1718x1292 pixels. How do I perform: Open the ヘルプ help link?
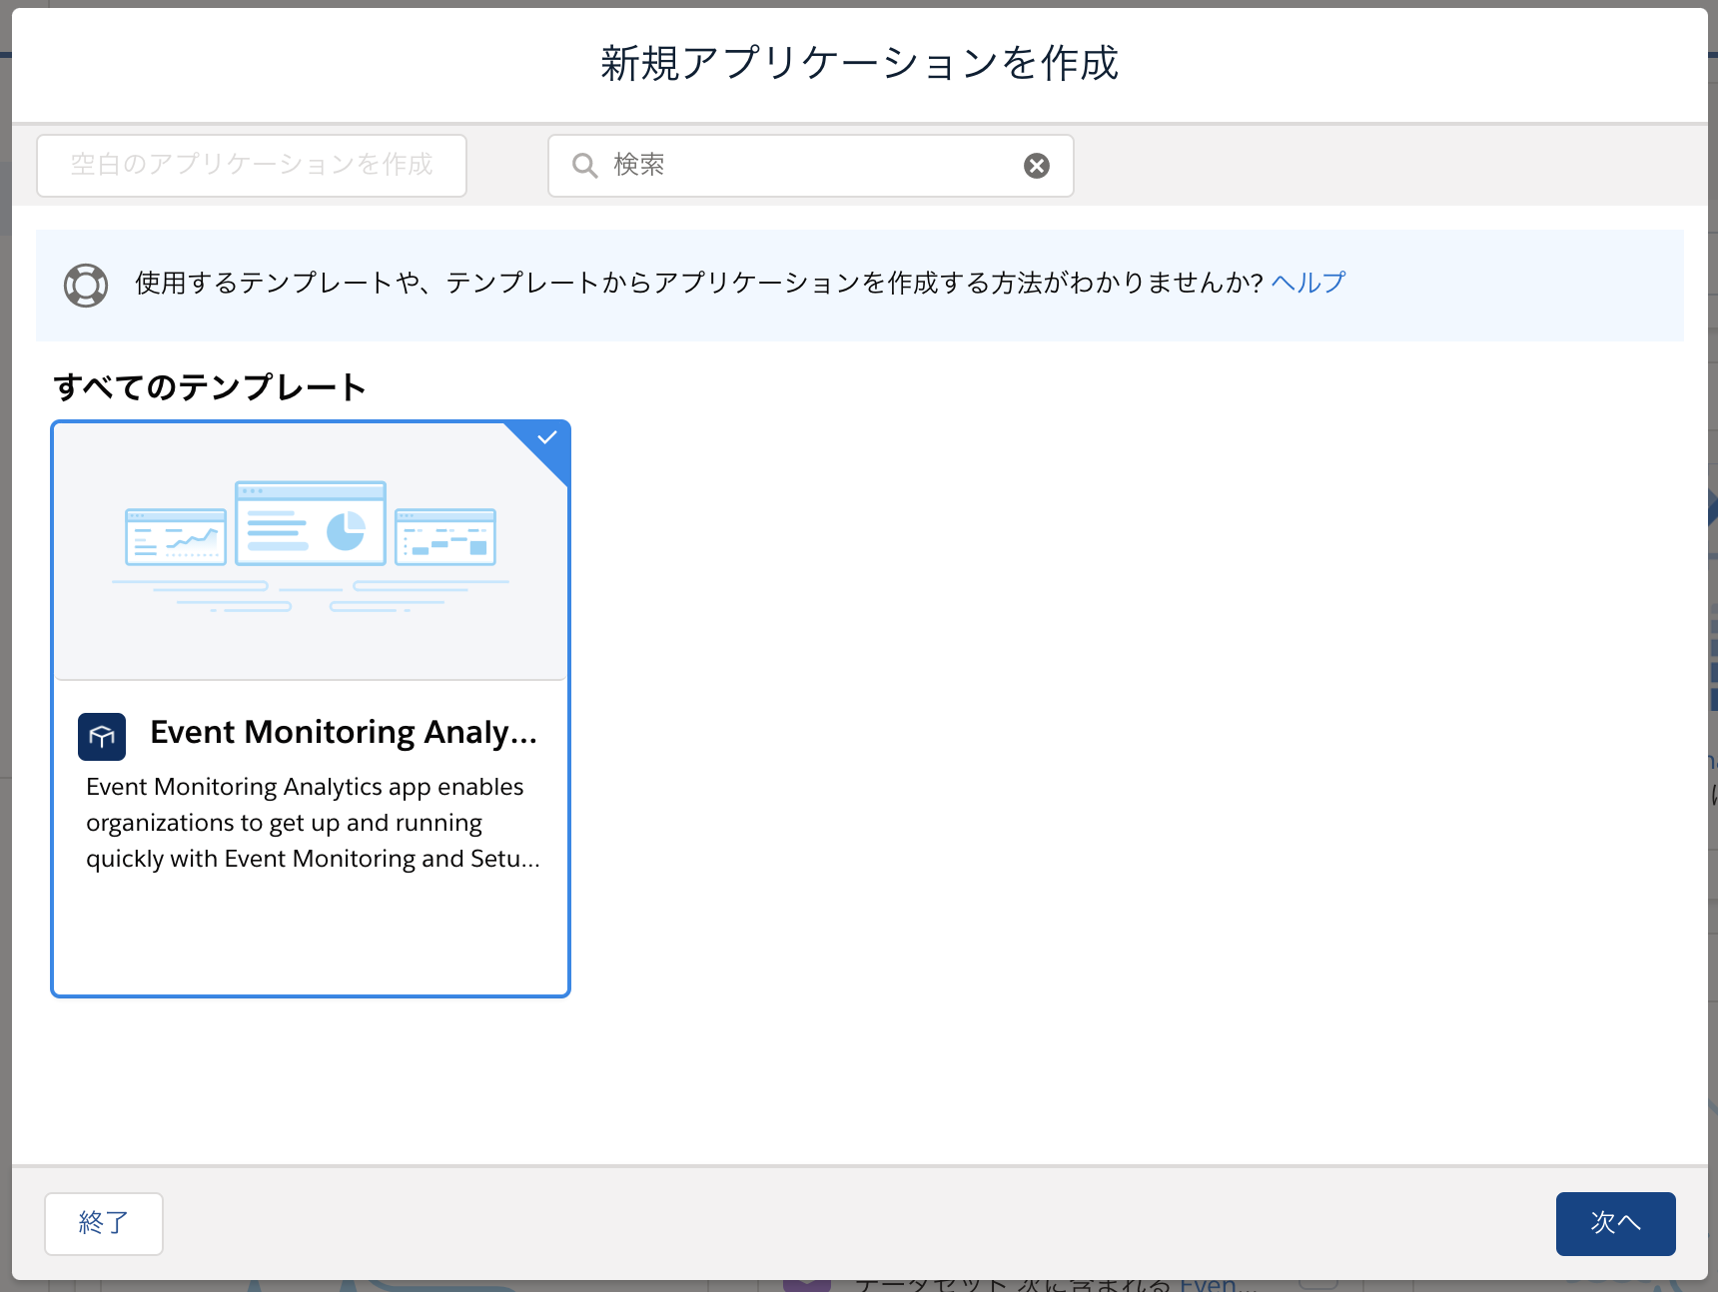tap(1307, 283)
